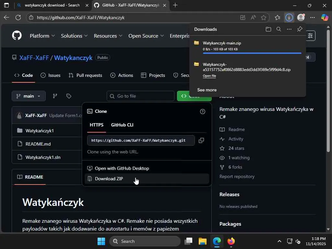Select the HTTPS clone tab
Screen dimensions: 332x249
click(97, 125)
